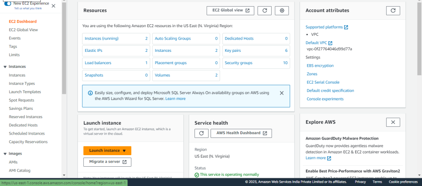Close the Explore AWS panel
The width and height of the screenshot is (422, 186).
pos(393,122)
